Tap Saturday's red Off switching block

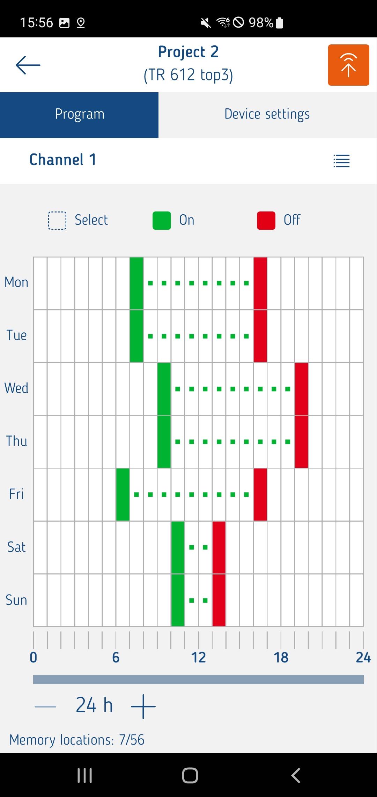[x=219, y=547]
